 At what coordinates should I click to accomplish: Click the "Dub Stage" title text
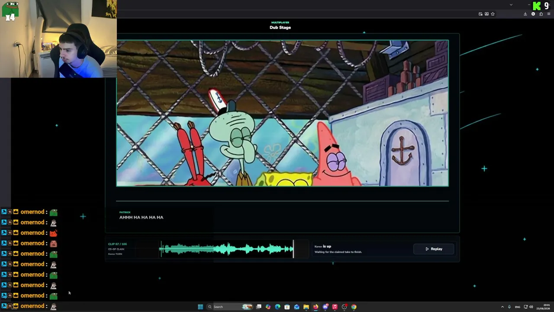pyautogui.click(x=280, y=27)
